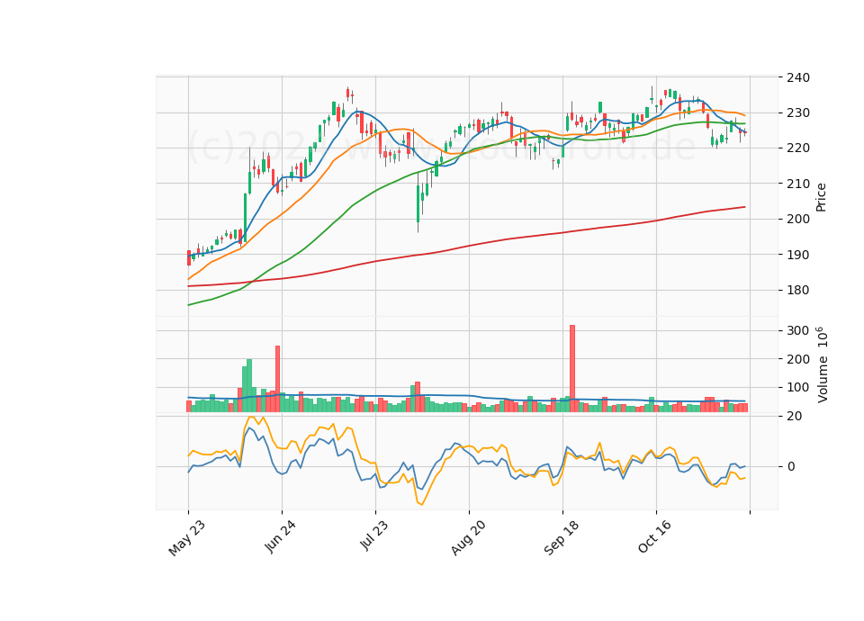Click the Volume axis title
The width and height of the screenshot is (864, 621).
tap(822, 364)
